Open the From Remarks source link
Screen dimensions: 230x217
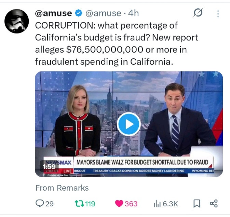[62, 188]
